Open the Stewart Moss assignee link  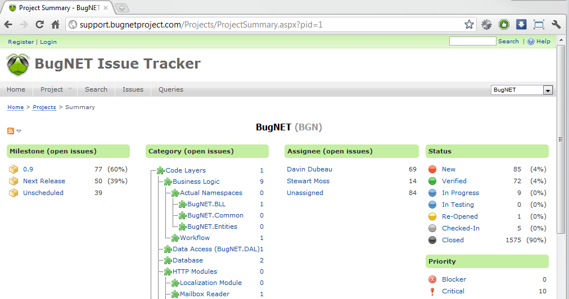tap(308, 181)
